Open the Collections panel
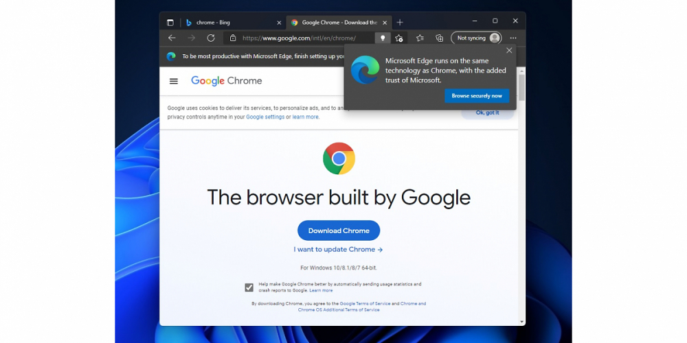This screenshot has height=343, width=687. click(440, 38)
